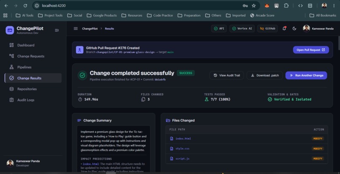Click the pull request merge icon
340x174 pixels.
pos(80,50)
